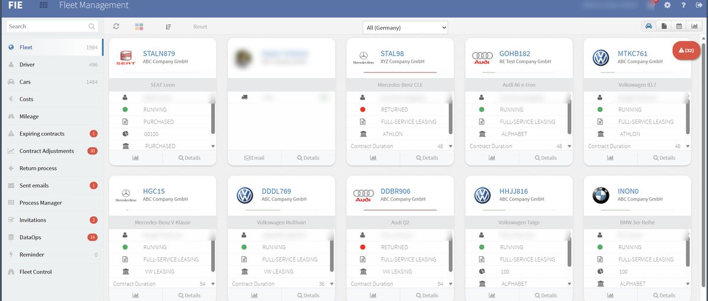
Task: Open Expiring contracts in sidebar
Action: click(52, 134)
